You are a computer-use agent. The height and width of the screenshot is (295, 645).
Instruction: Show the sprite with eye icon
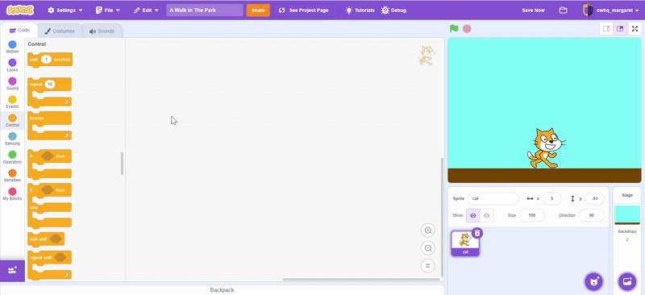point(472,215)
